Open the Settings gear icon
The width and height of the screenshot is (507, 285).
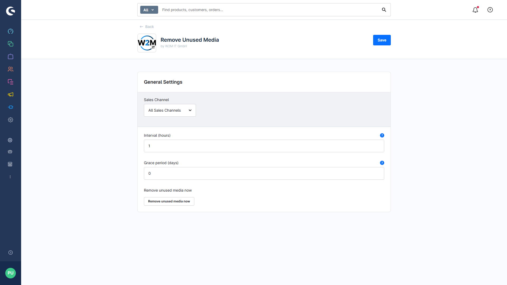pyautogui.click(x=11, y=120)
